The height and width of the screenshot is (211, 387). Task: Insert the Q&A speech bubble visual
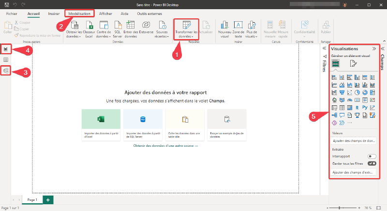click(342, 115)
